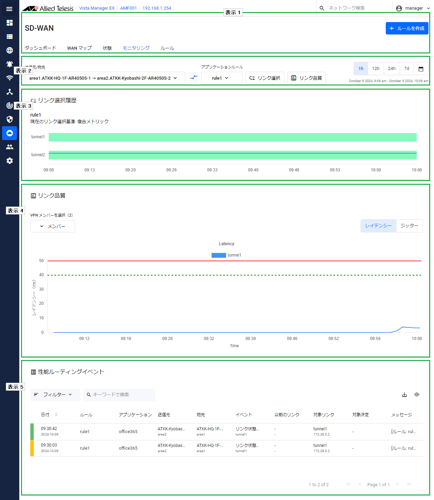Toggle the tunnel1 legend color swatch

(x=218, y=255)
